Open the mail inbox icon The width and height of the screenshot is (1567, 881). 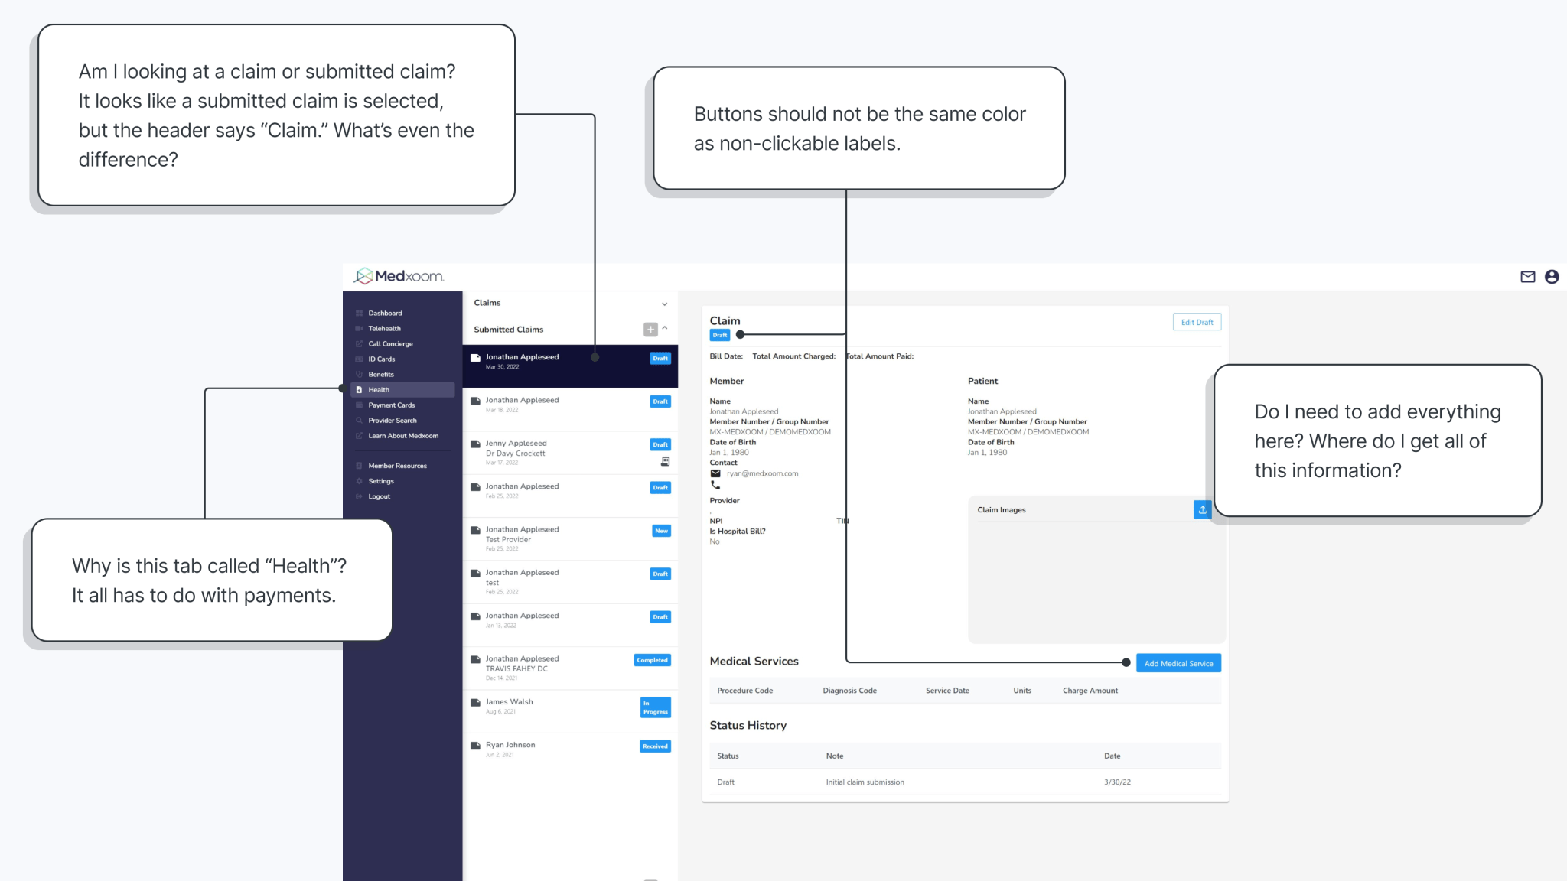click(1527, 277)
